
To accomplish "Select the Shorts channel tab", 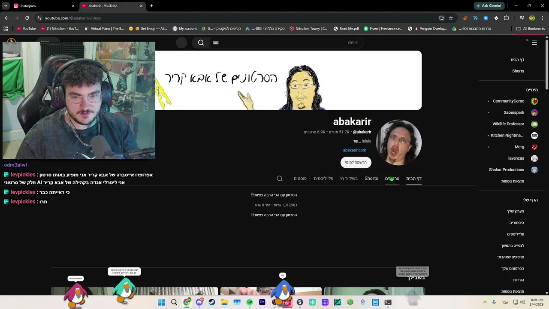I will (371, 179).
